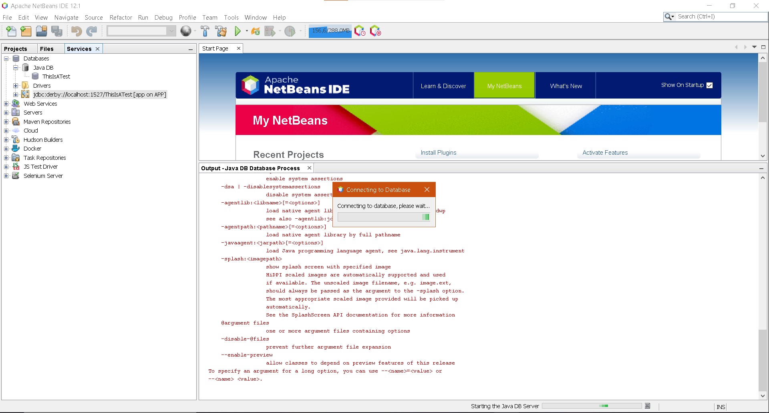Image resolution: width=769 pixels, height=413 pixels.
Task: Expand the jdbc:derby connection node
Action: [x=16, y=95]
